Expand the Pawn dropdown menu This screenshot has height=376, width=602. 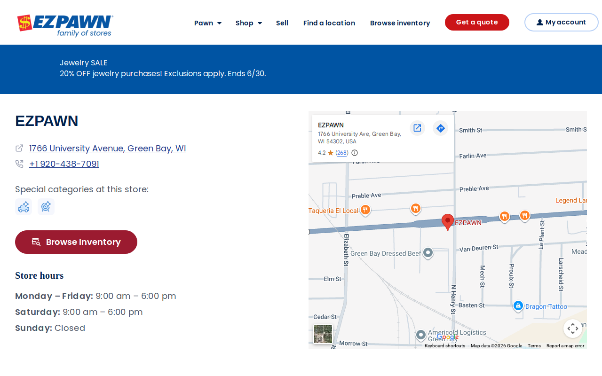pyautogui.click(x=208, y=23)
